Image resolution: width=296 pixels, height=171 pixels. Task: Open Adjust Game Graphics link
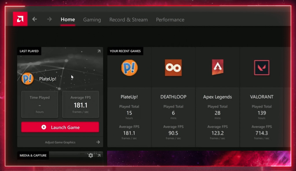click(x=60, y=142)
